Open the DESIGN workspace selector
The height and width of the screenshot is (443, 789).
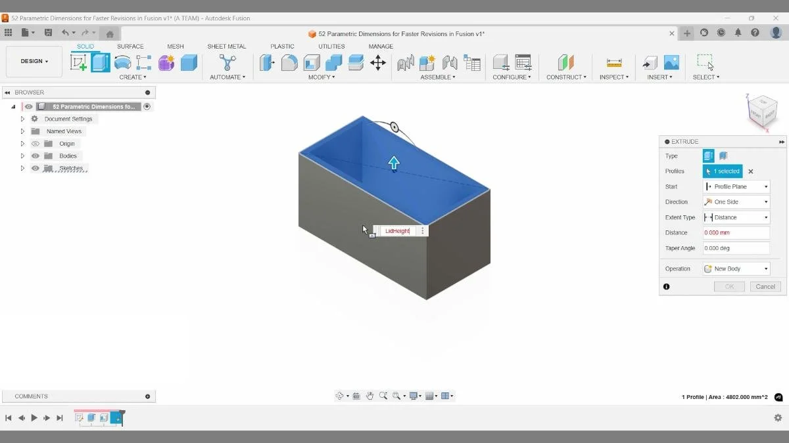coord(34,61)
